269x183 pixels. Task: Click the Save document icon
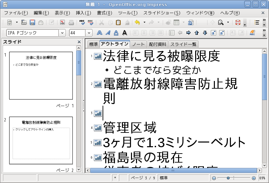[32, 23]
